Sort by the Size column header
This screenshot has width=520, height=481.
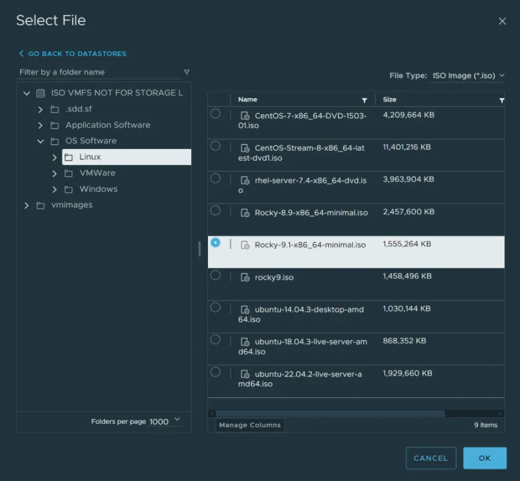(x=389, y=99)
